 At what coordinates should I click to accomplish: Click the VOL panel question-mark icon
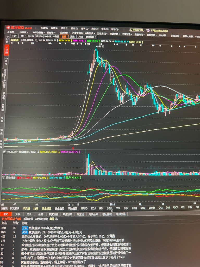point(5,151)
